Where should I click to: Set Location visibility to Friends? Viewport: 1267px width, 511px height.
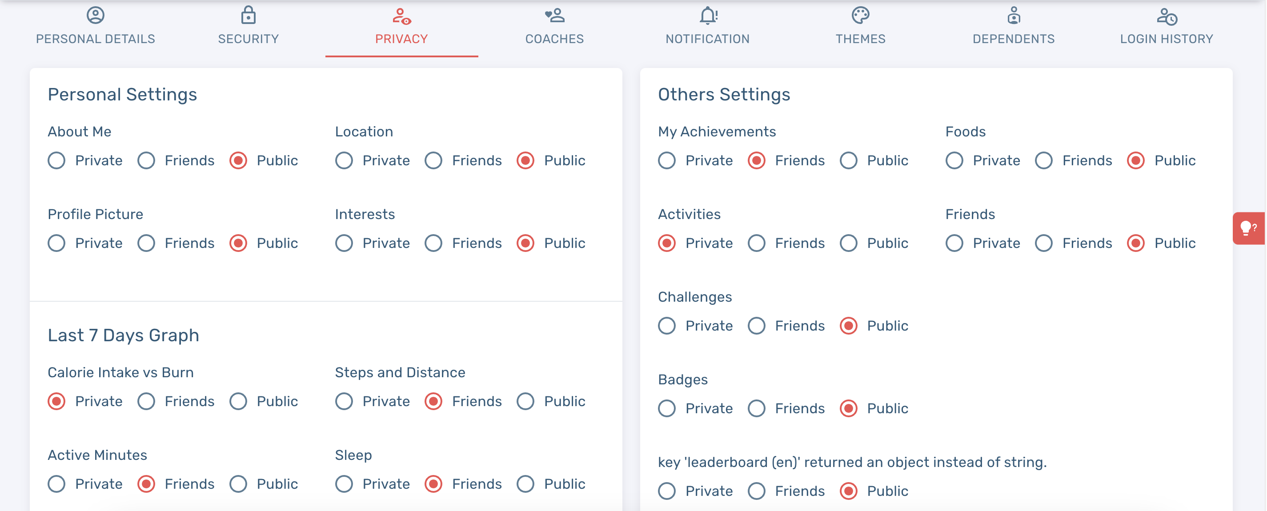pyautogui.click(x=433, y=160)
